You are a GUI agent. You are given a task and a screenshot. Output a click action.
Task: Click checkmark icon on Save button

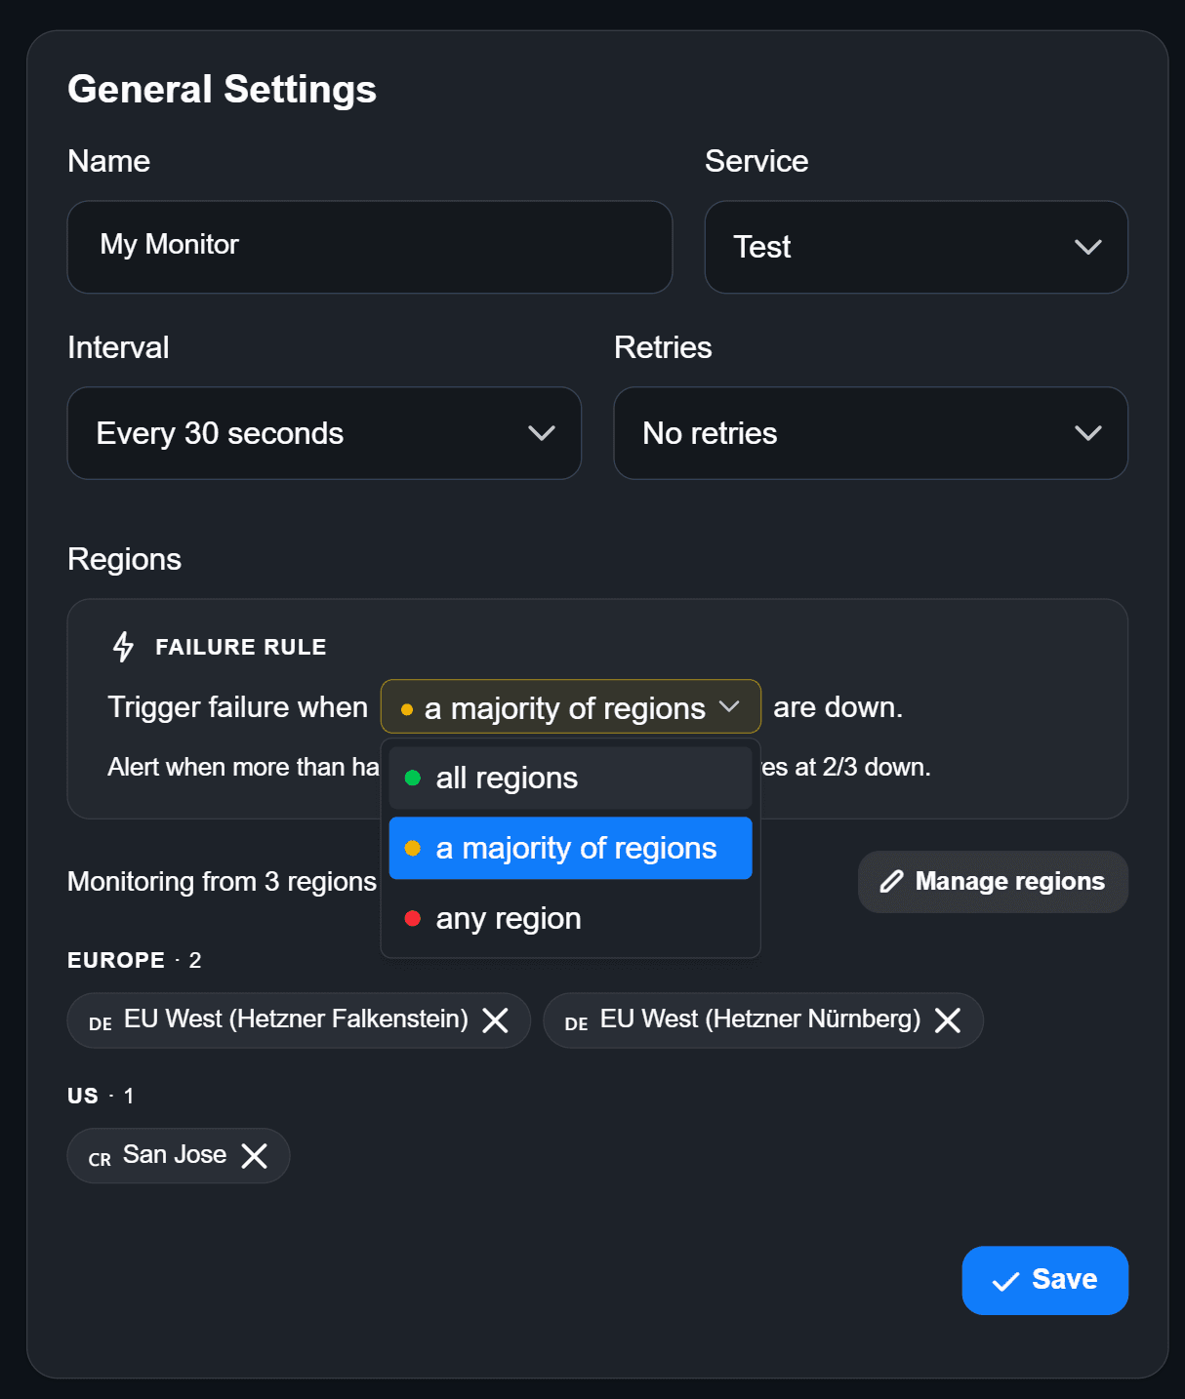[1005, 1281]
